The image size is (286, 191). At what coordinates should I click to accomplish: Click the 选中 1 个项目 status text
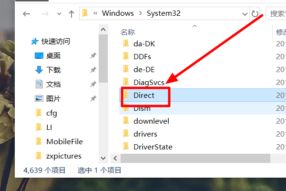[99, 170]
